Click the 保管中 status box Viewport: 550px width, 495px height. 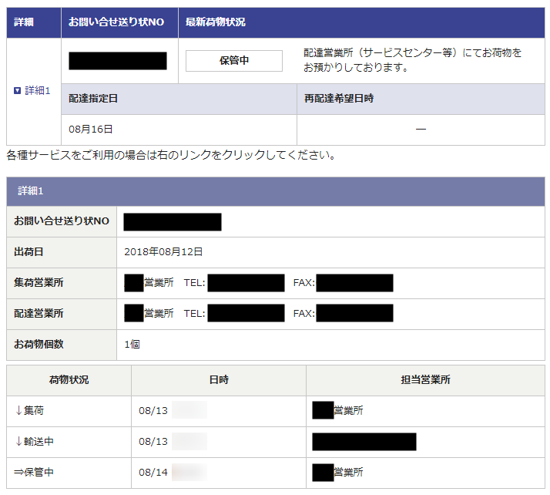[234, 61]
